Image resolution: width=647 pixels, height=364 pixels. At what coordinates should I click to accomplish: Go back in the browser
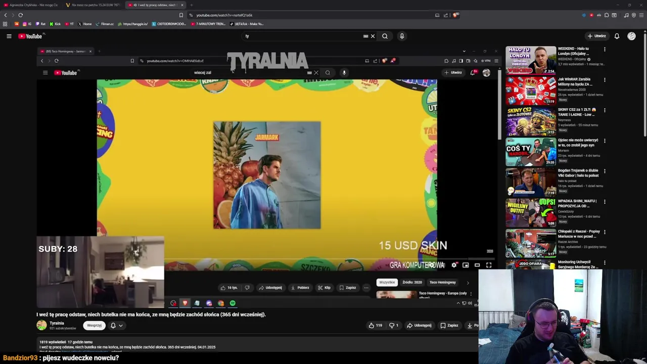(6, 15)
